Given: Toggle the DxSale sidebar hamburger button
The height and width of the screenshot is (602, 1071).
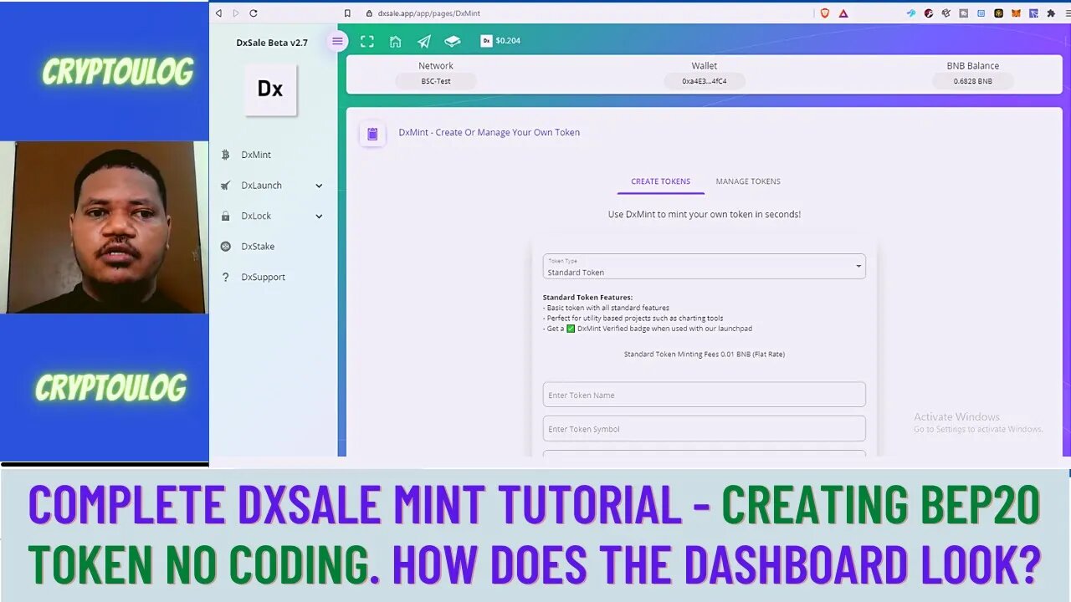Looking at the screenshot, I should click(x=337, y=41).
